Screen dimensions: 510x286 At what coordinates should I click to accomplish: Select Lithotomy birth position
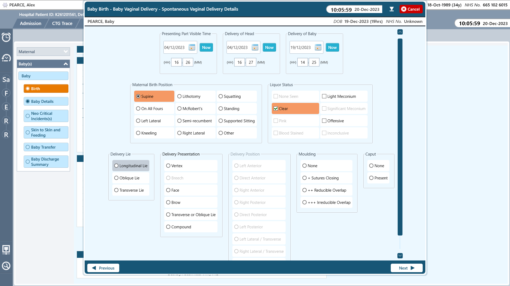point(195,96)
